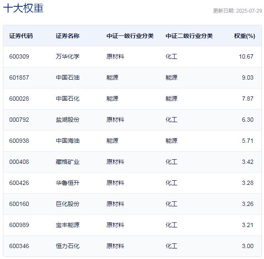Click the 9.03 weight value
This screenshot has width=264, height=259.
pyautogui.click(x=247, y=77)
